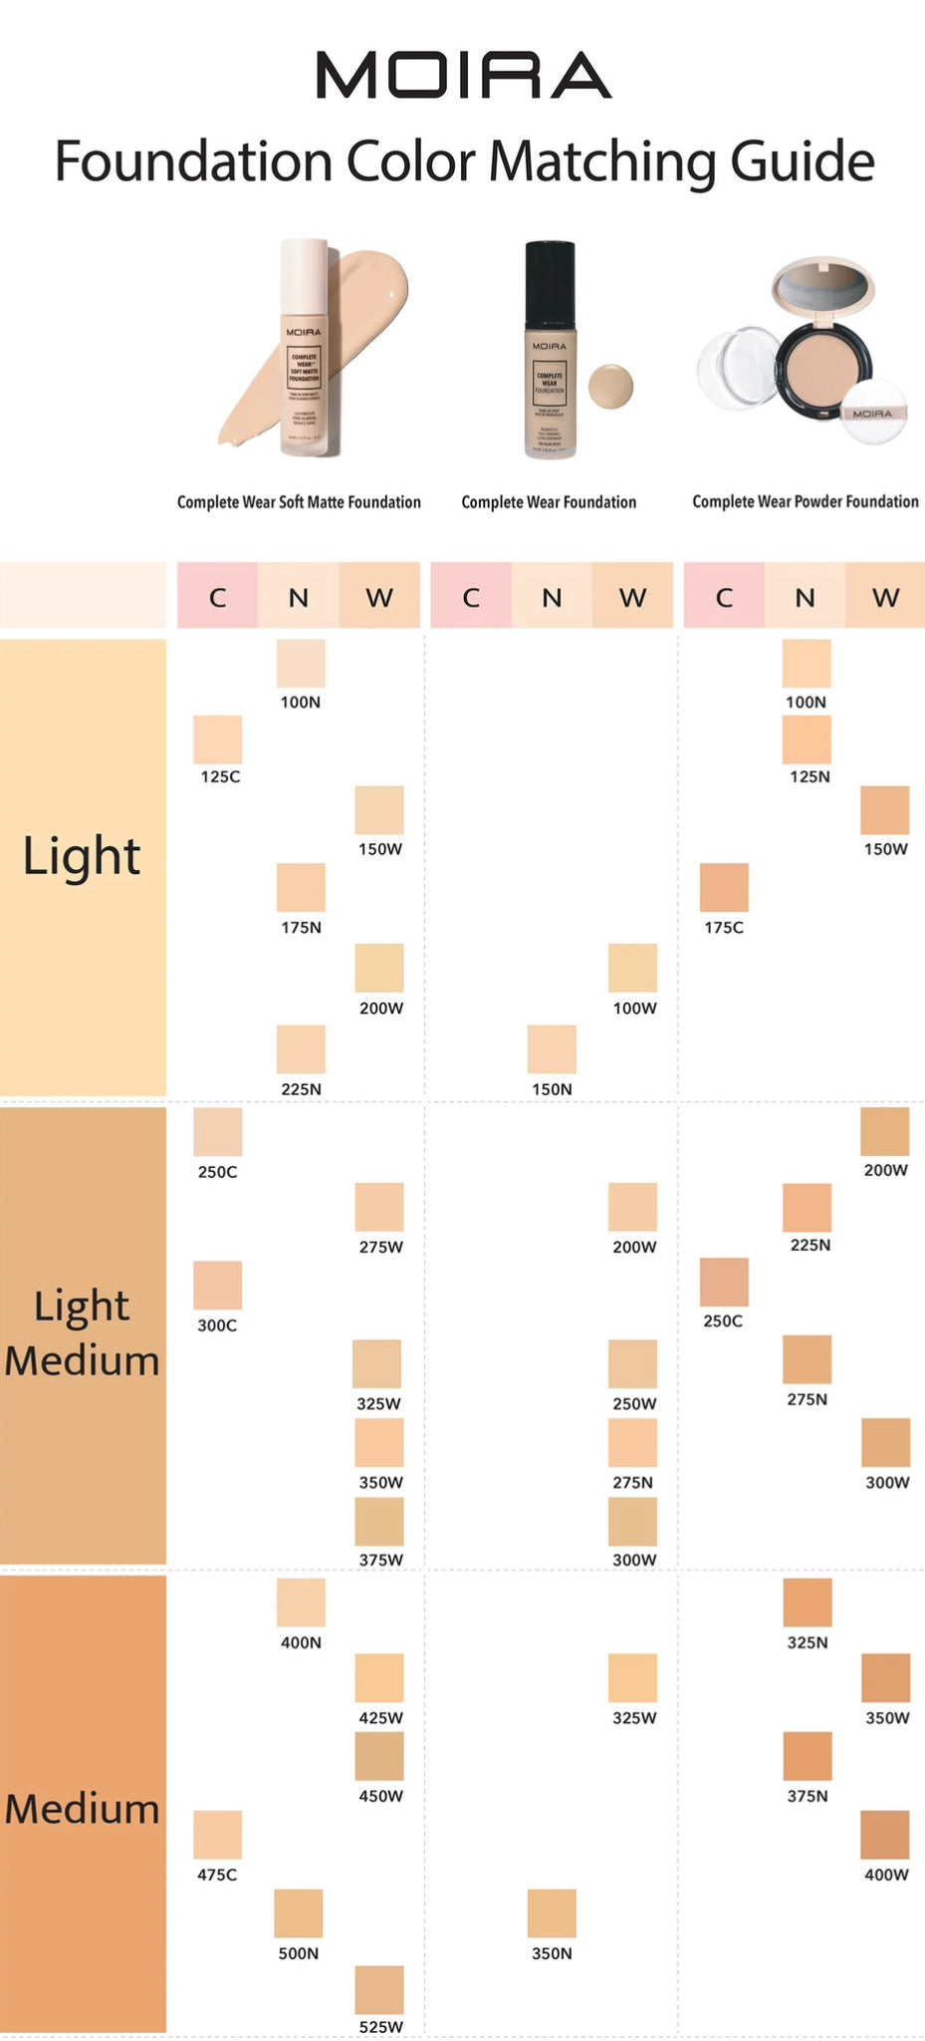The image size is (925, 2041).
Task: Click the Soft Matte Foundation bottle image
Action: [303, 349]
